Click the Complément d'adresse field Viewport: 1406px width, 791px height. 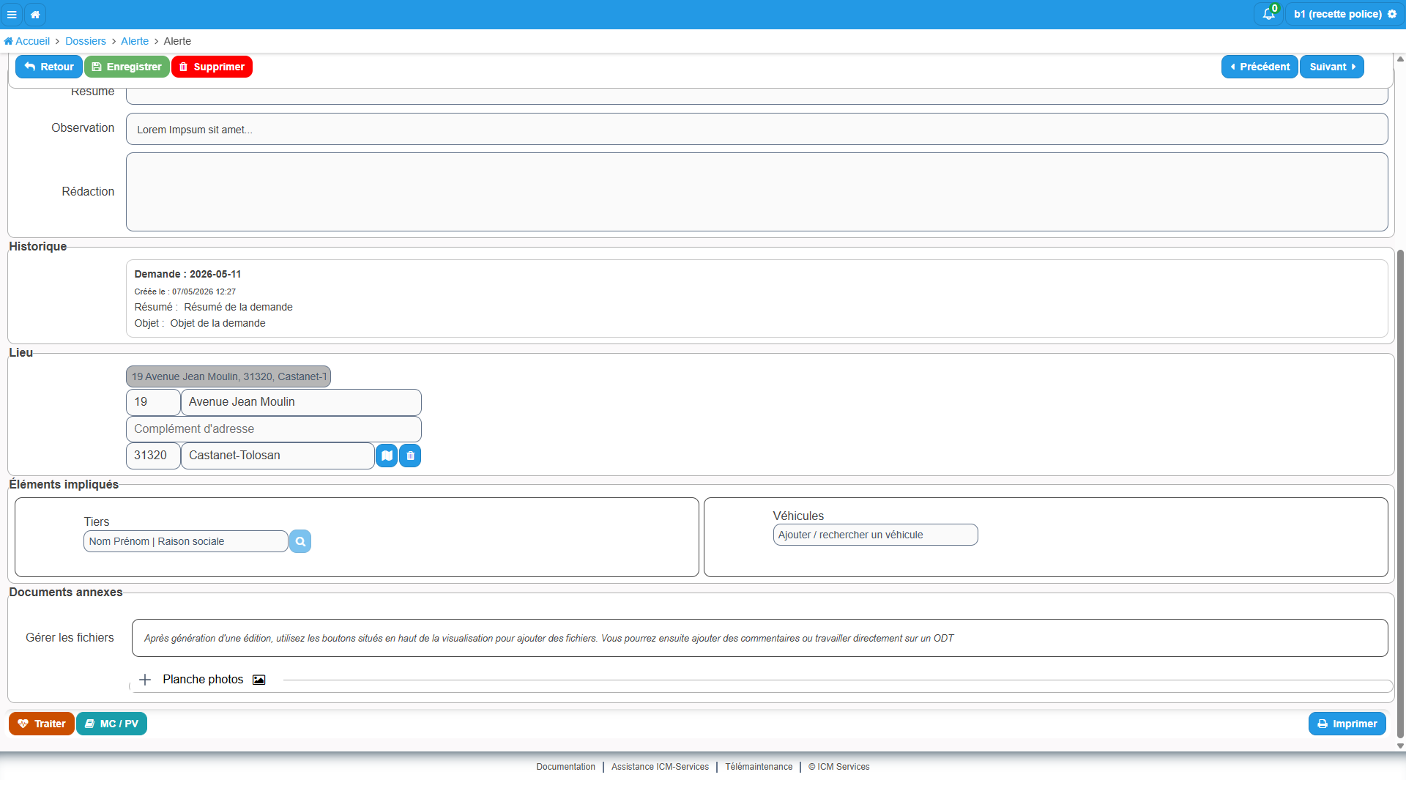274,429
